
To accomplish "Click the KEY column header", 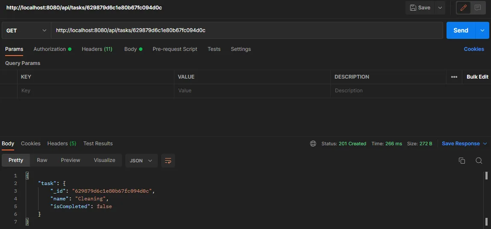I will (26, 77).
